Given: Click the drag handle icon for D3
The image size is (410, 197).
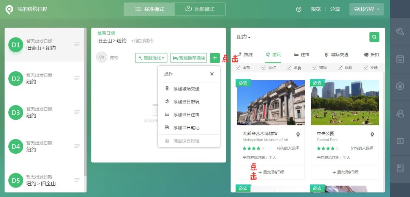Looking at the screenshot, I should pyautogui.click(x=77, y=112).
